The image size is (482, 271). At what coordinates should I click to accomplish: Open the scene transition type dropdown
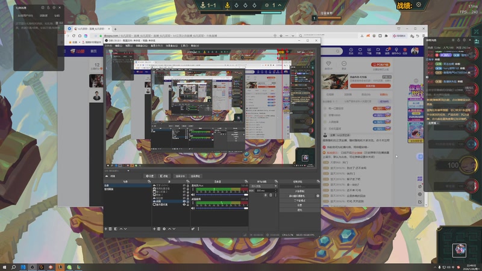(263, 186)
